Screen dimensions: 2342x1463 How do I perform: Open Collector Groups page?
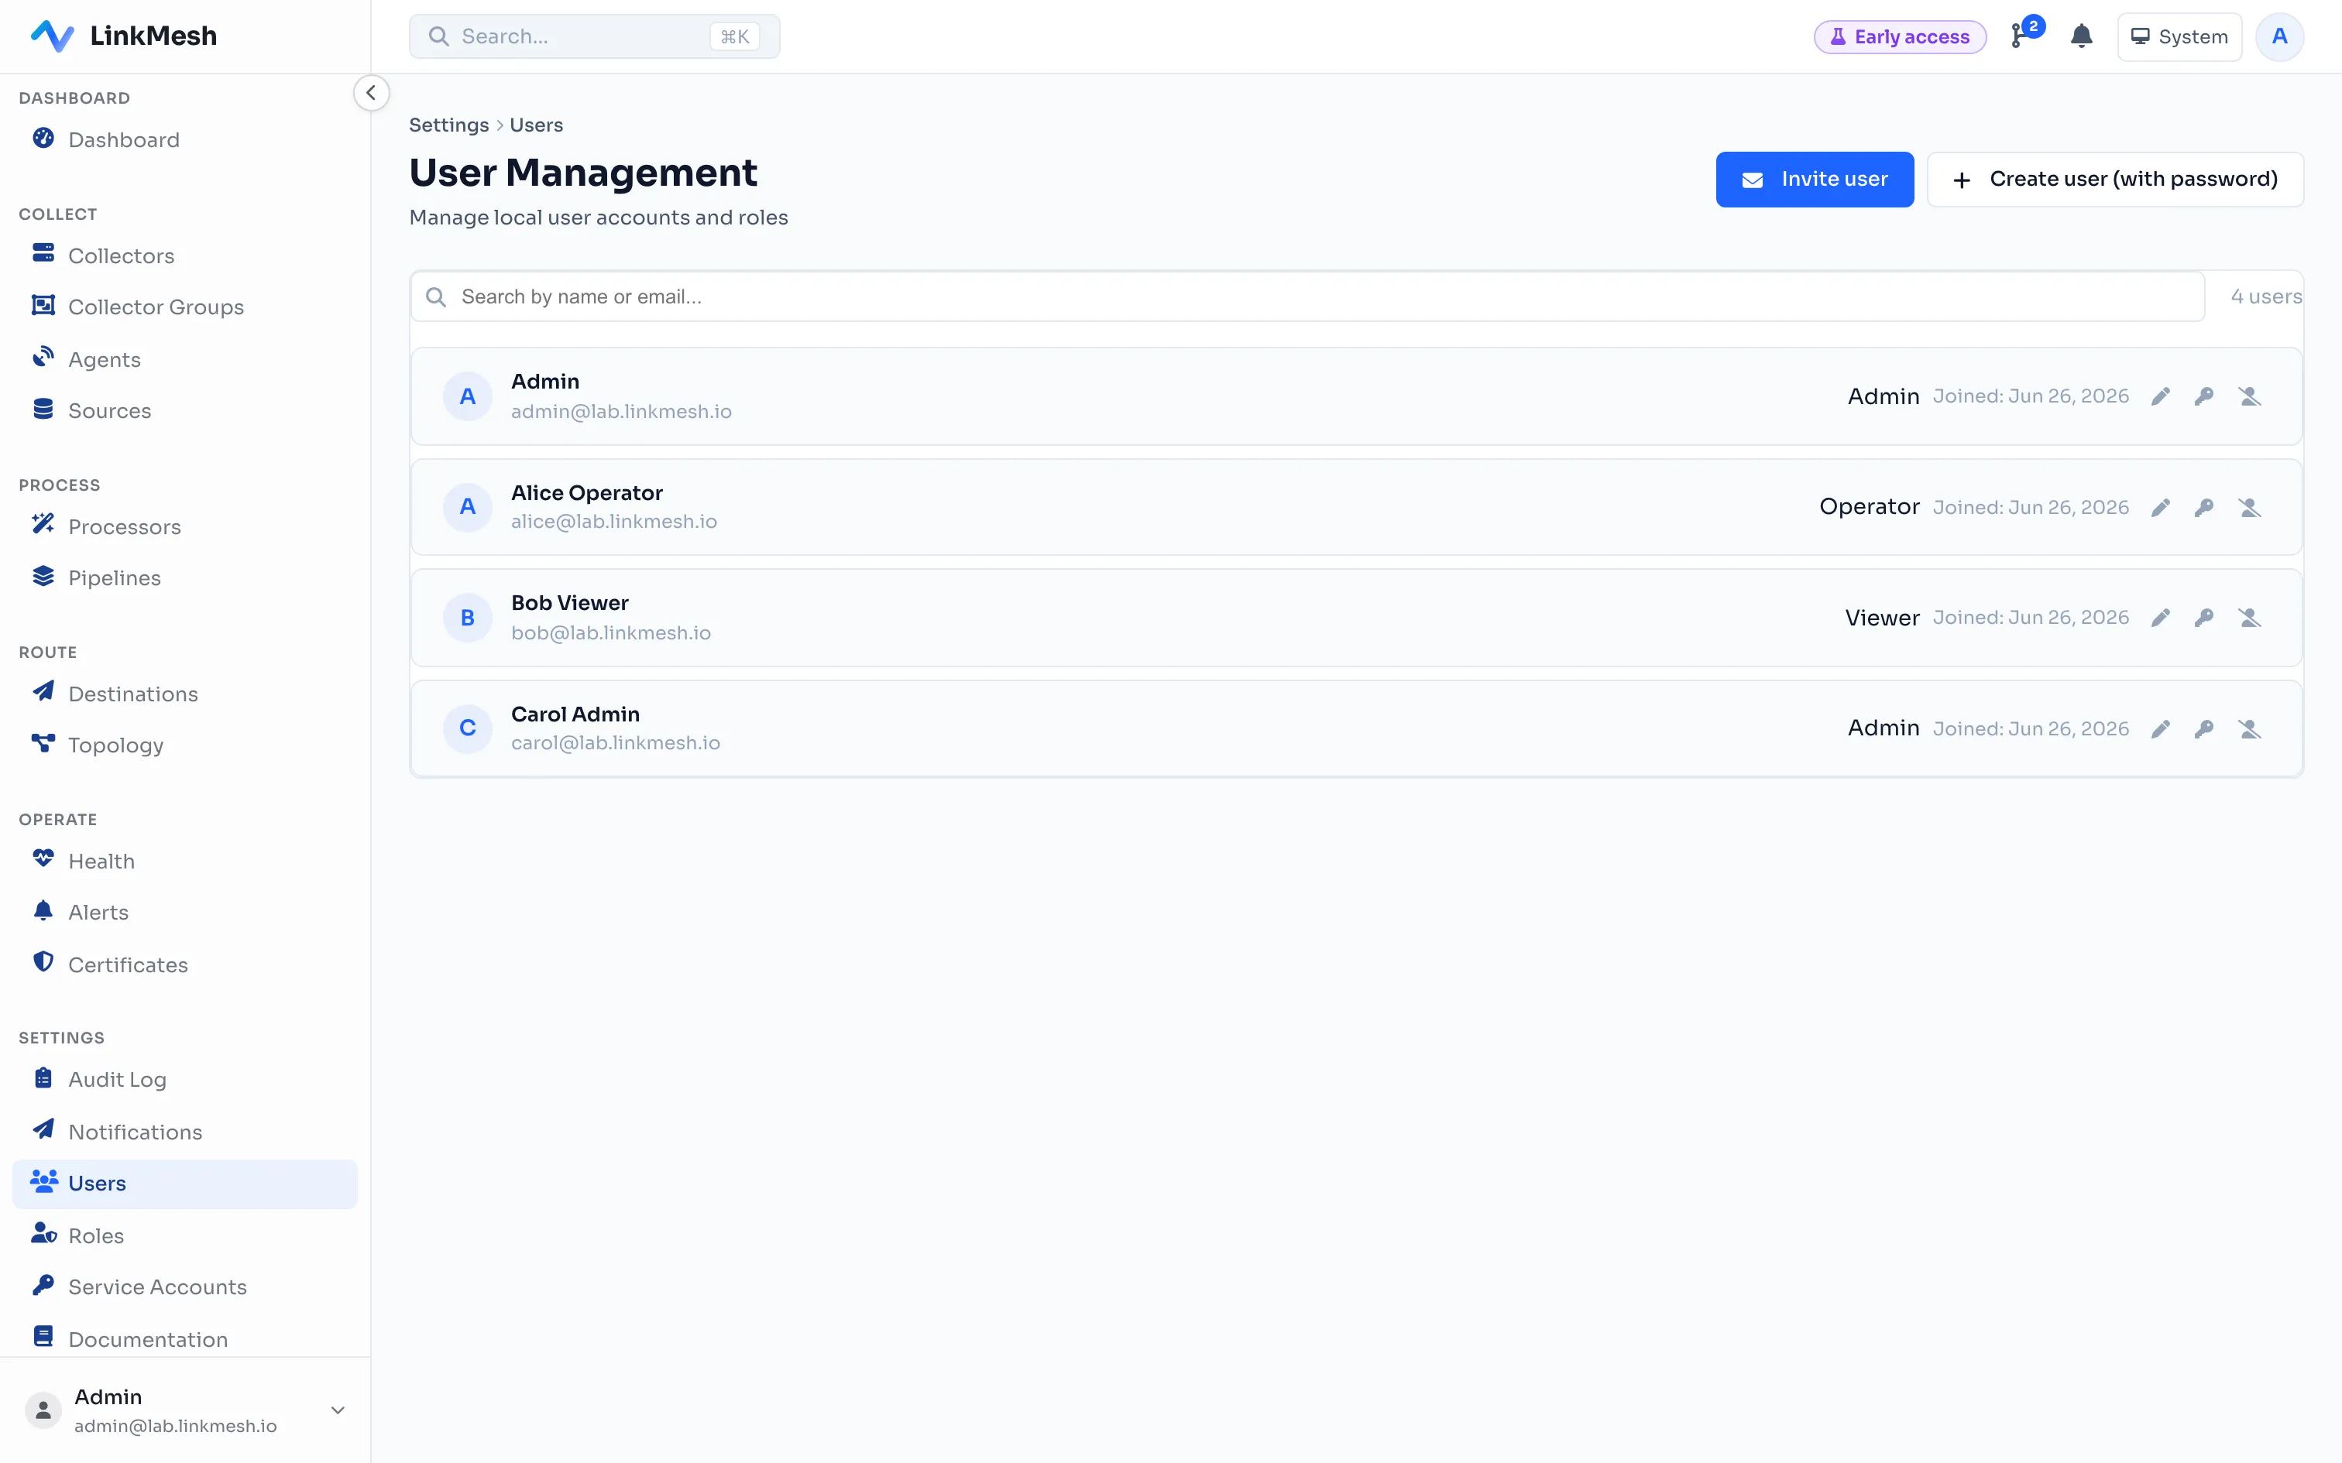(x=184, y=307)
